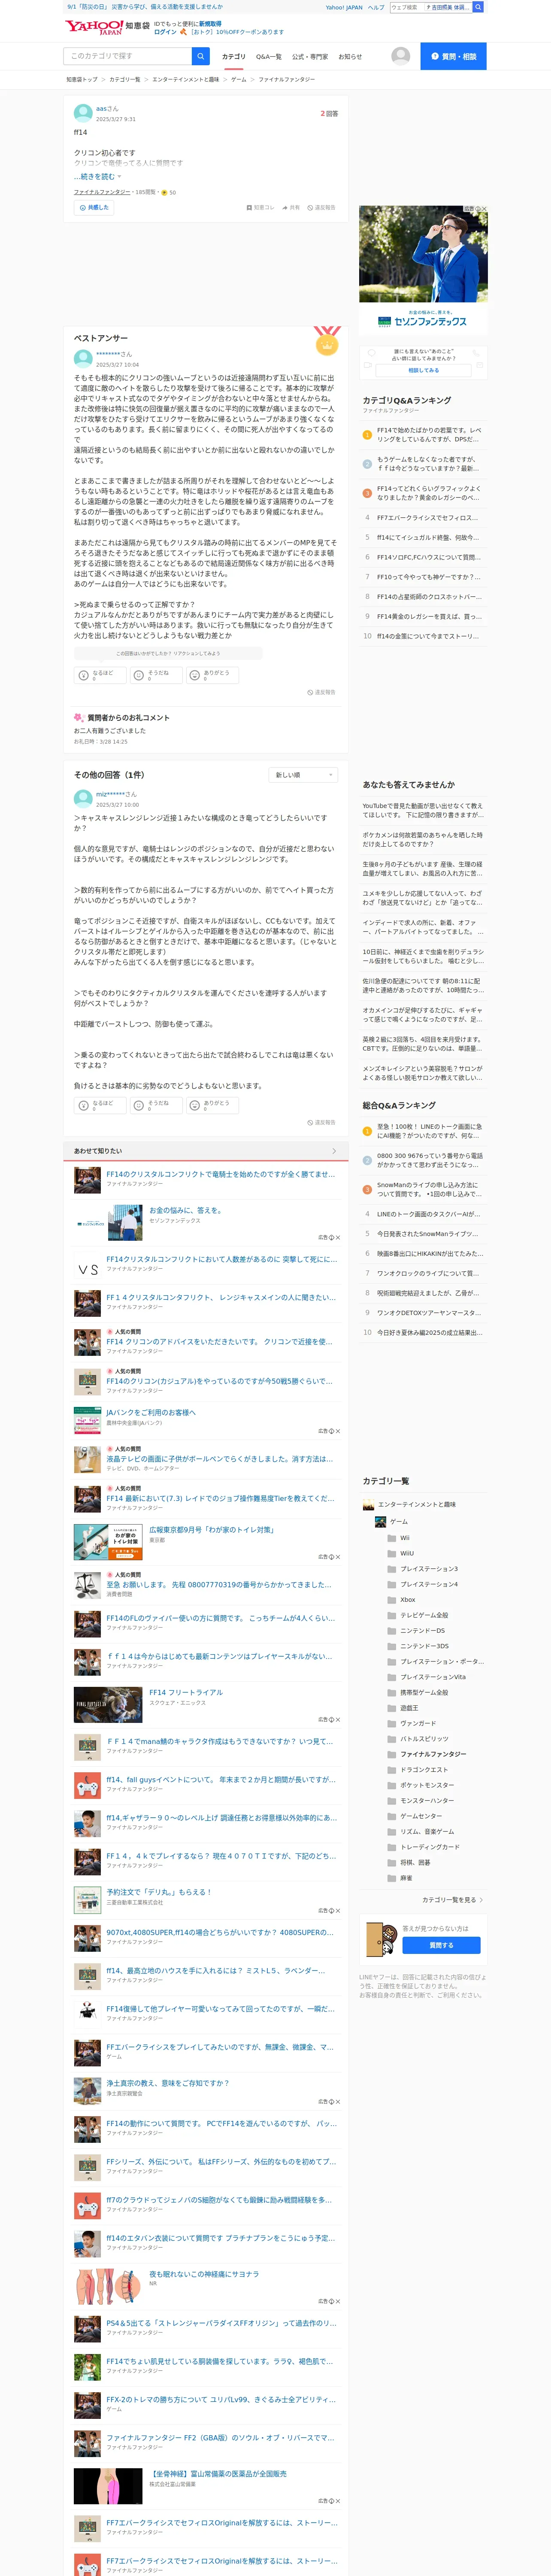The width and height of the screenshot is (551, 2576).
Task: Click the aas user avatar
Action: point(83,112)
